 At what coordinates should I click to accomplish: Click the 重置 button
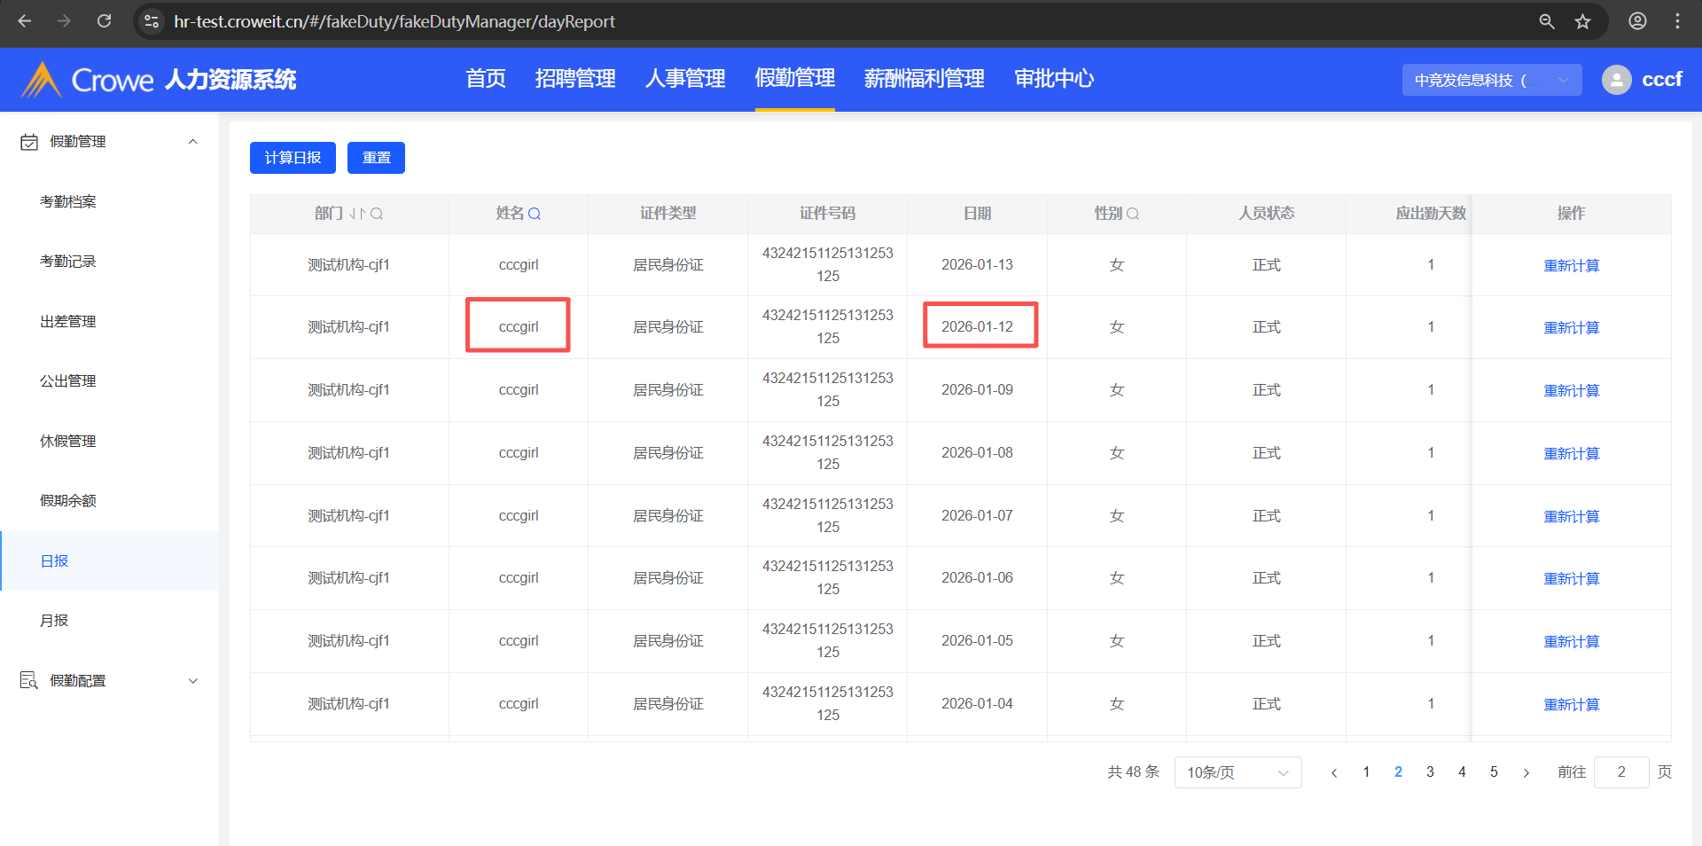[x=376, y=158]
